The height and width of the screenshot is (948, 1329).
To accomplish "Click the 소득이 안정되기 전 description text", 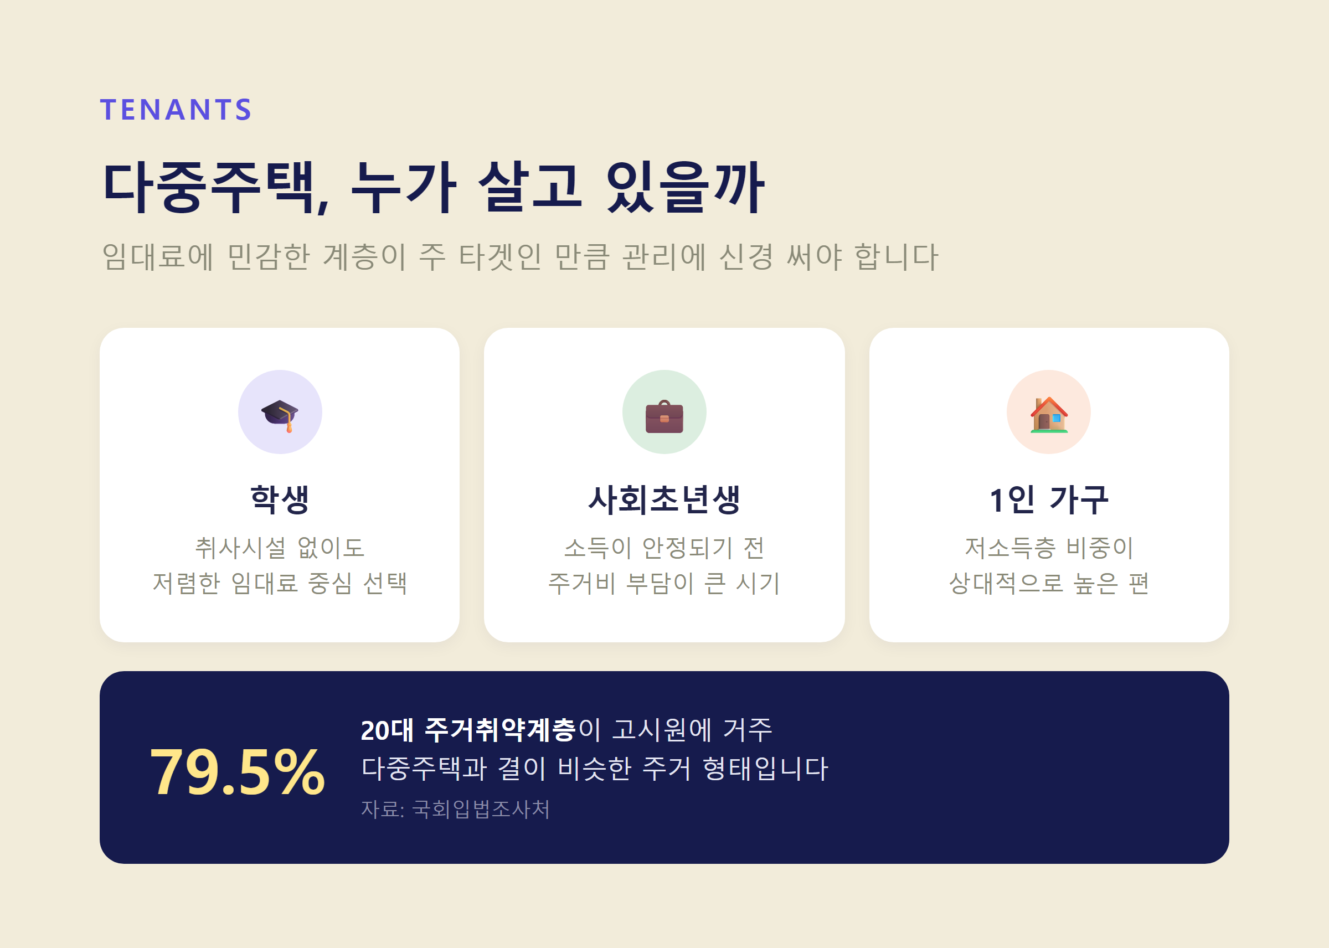I will pos(664,548).
